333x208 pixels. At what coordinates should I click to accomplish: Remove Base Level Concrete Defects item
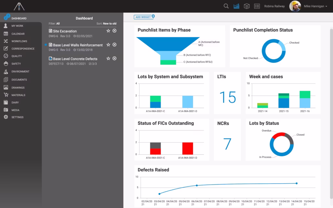(x=114, y=58)
